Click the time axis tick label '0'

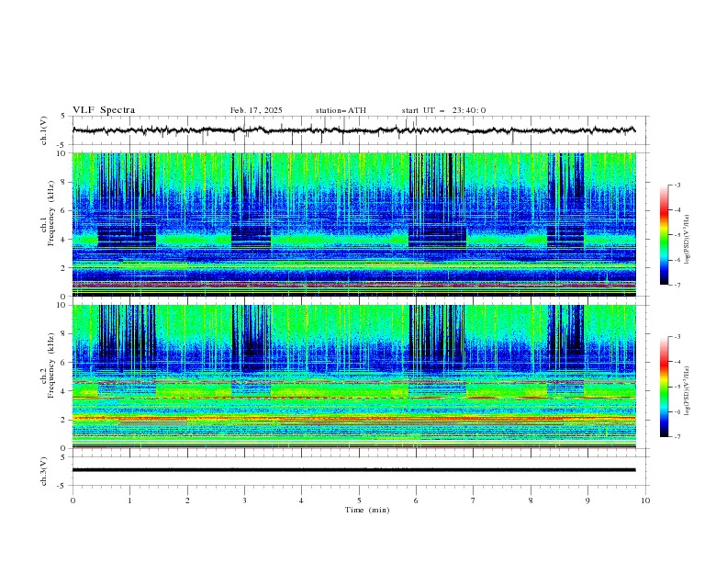tap(73, 500)
